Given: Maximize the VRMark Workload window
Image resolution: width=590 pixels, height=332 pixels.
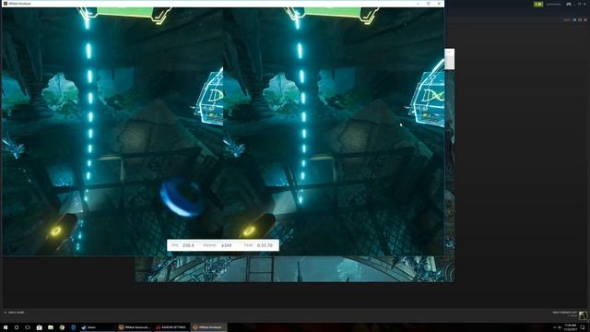Looking at the screenshot, I should coord(428,4).
